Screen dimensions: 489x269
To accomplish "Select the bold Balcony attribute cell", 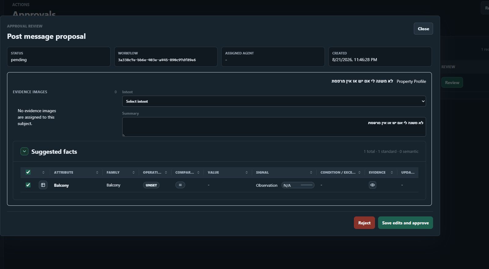I will click(x=61, y=185).
